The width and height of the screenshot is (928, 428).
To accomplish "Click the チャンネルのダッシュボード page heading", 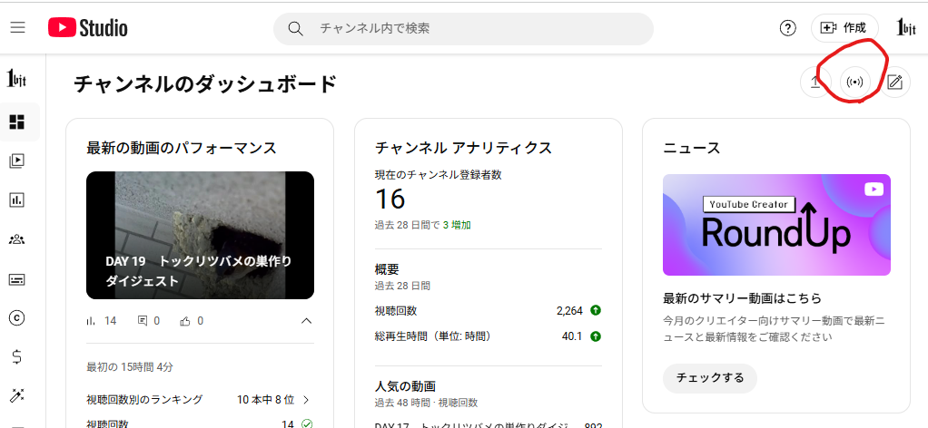I will click(205, 84).
